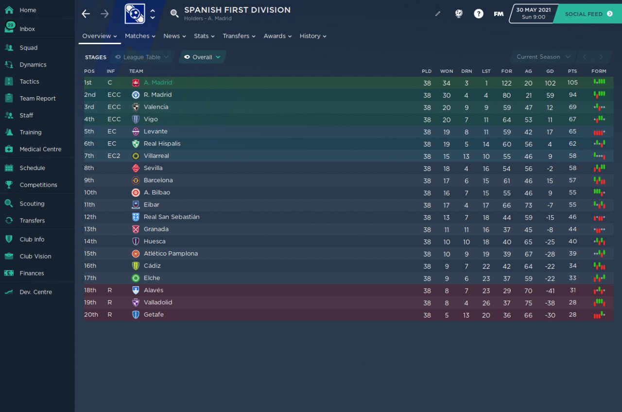Viewport: 622px width, 412px height.
Task: Open the A. Madrid team link
Action: (157, 83)
